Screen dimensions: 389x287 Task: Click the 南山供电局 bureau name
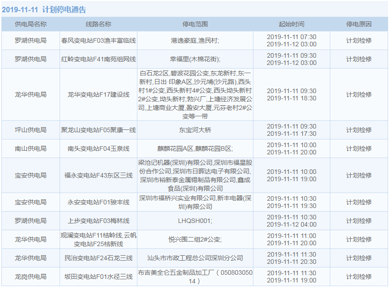point(30,148)
